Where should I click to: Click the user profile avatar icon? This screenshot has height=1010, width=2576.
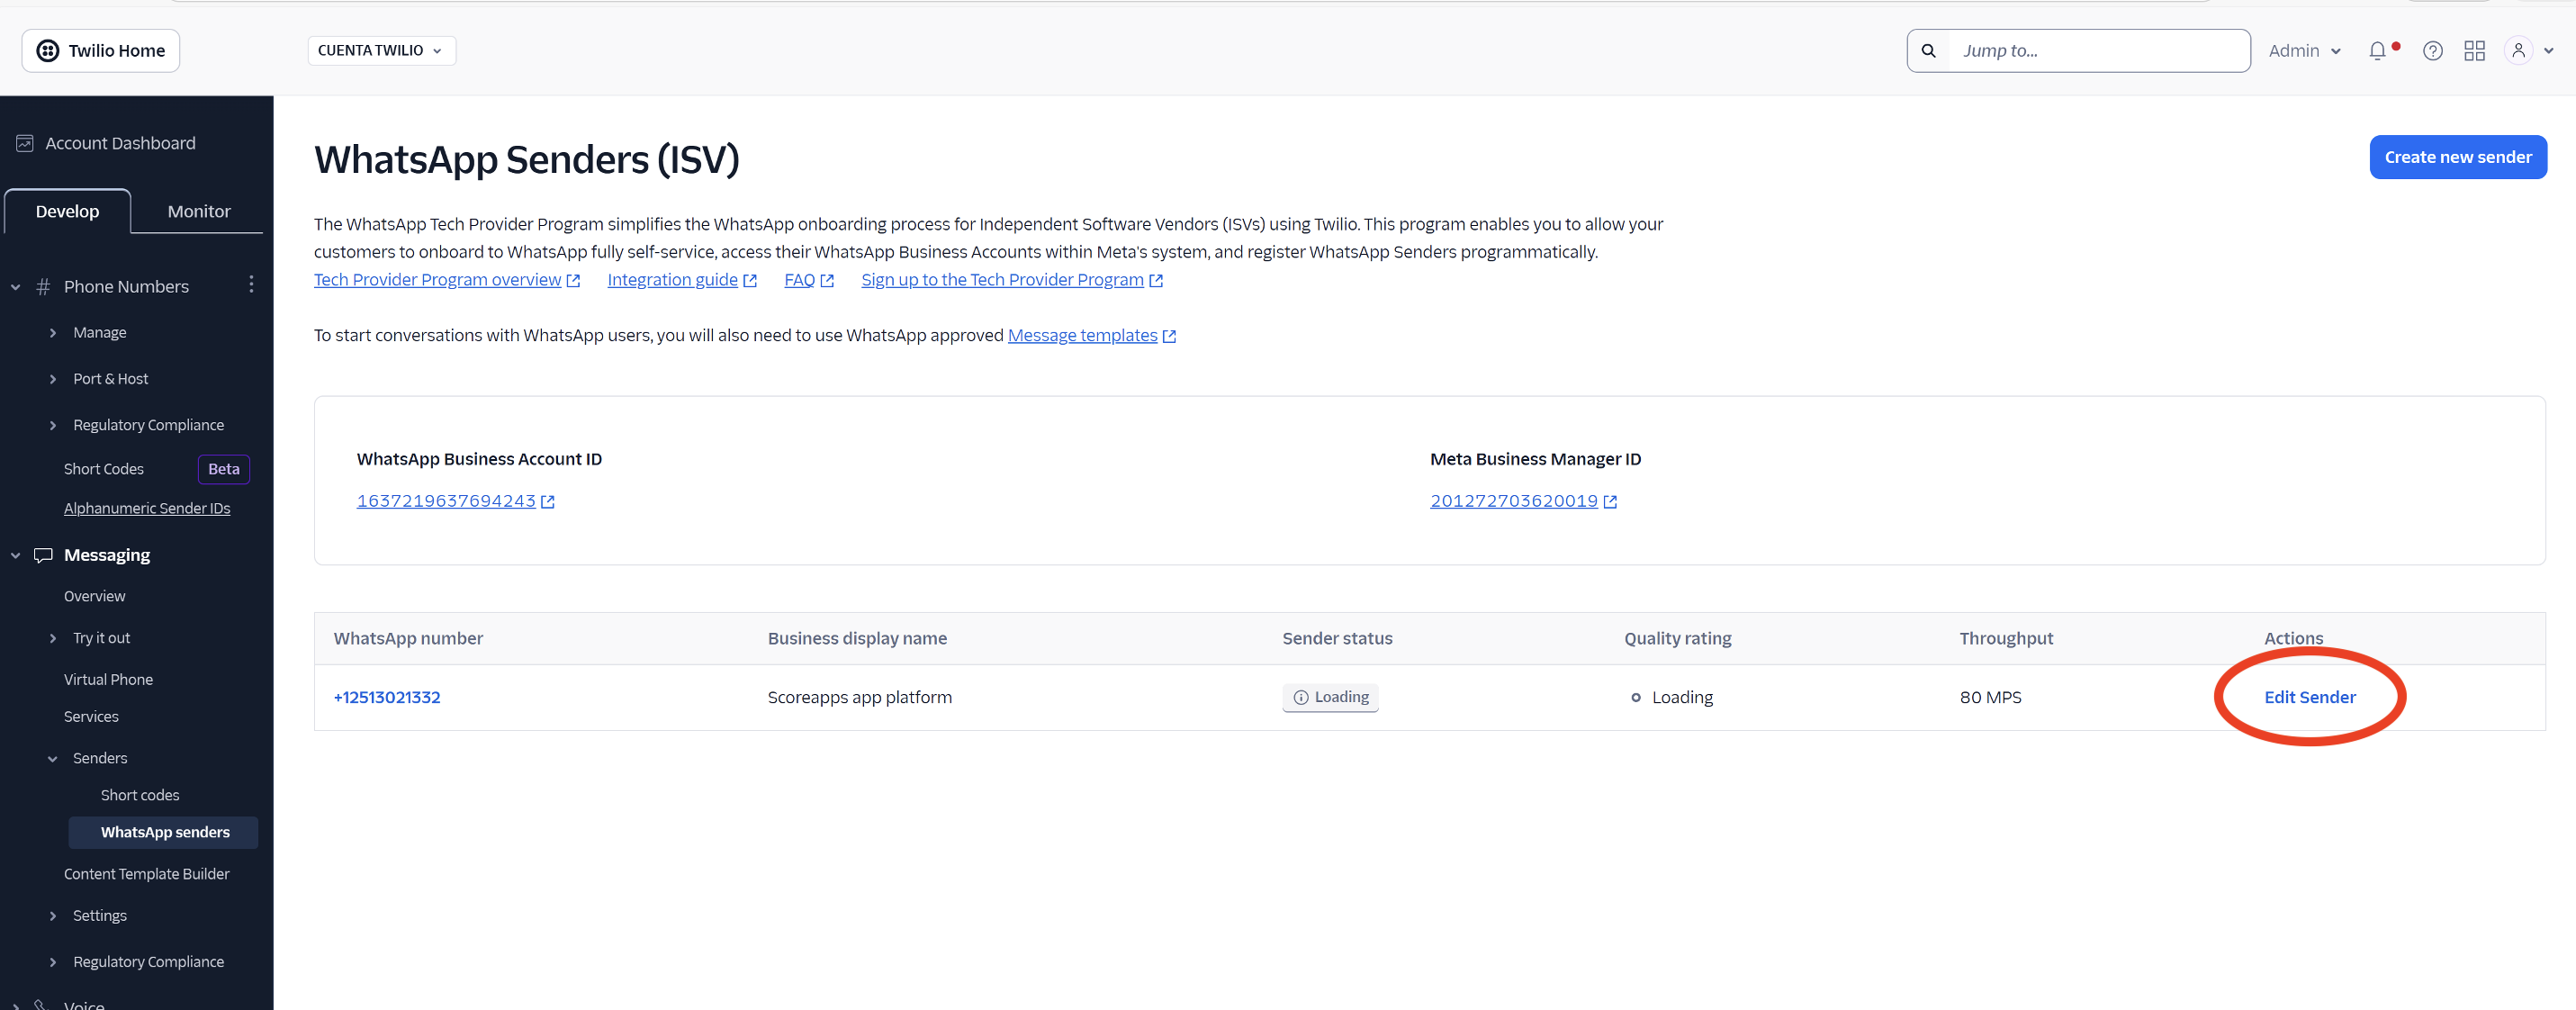point(2518,51)
